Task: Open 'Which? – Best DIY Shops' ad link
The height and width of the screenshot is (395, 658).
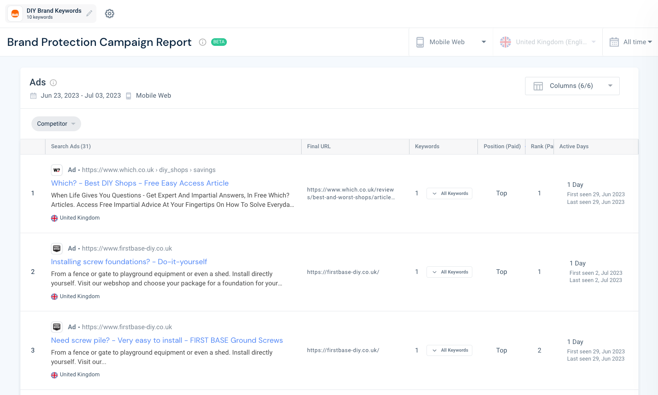Action: 140,183
